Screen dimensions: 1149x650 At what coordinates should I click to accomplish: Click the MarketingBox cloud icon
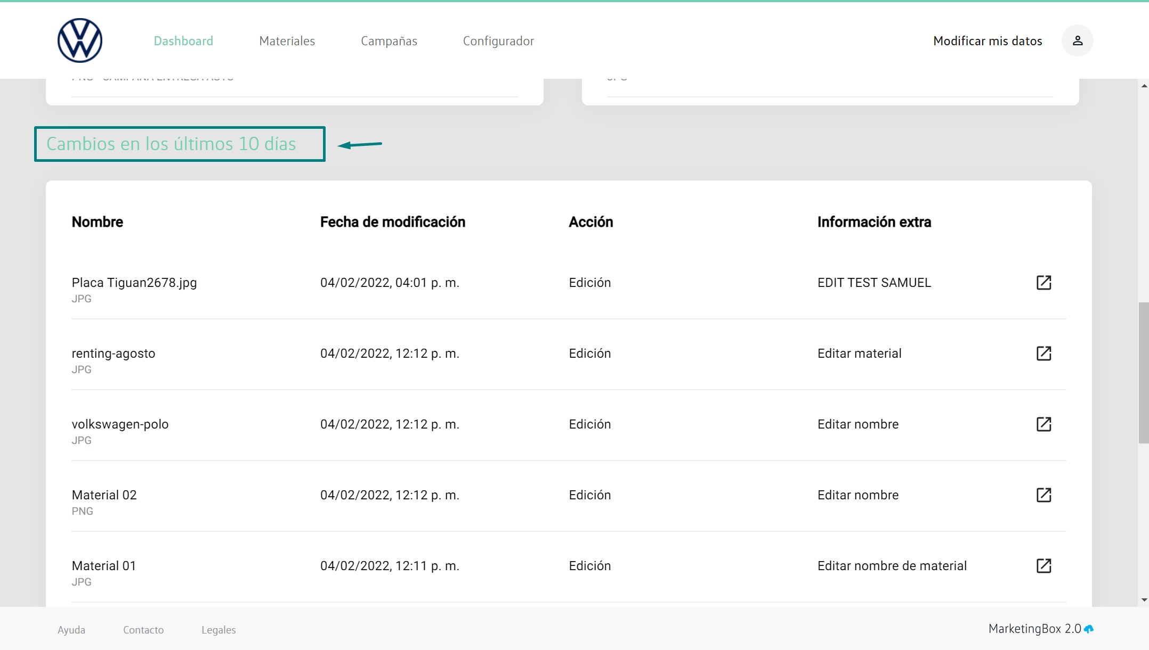(1089, 629)
